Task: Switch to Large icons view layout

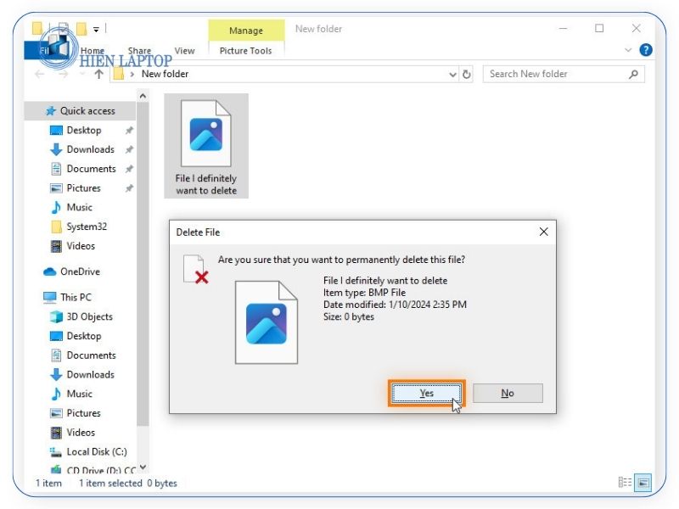Action: (x=643, y=483)
